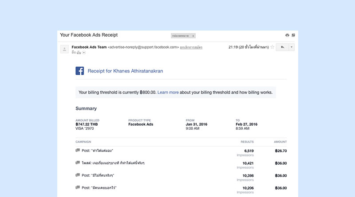Select the Feb 27, 2016 to date
The width and height of the screenshot is (355, 197).
click(247, 124)
